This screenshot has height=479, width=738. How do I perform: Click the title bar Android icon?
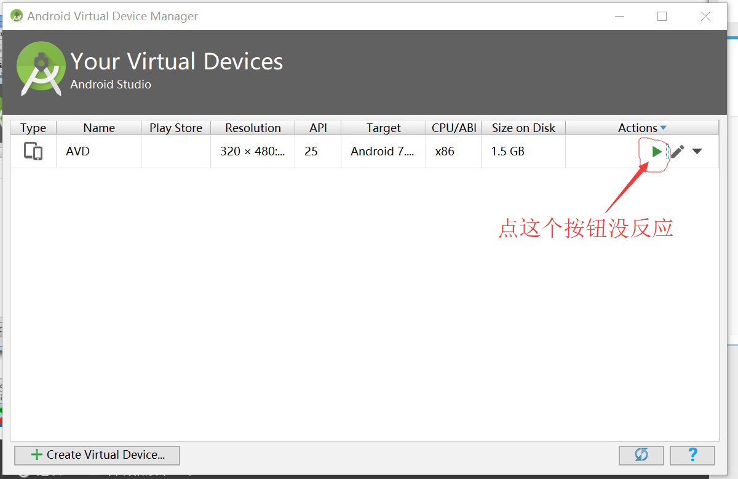click(17, 16)
